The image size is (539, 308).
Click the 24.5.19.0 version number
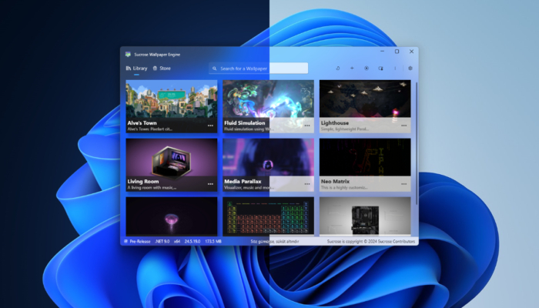click(192, 241)
